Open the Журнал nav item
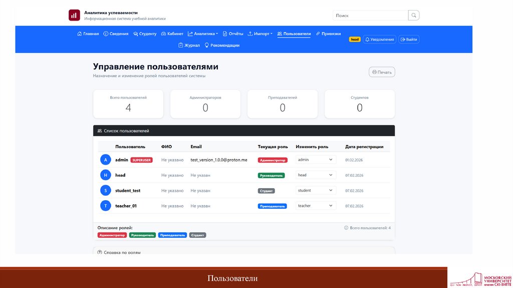Screen dimensions: 513x288 [189, 45]
